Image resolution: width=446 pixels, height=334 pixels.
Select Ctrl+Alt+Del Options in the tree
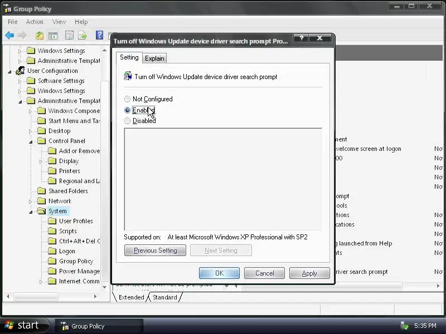(79, 241)
